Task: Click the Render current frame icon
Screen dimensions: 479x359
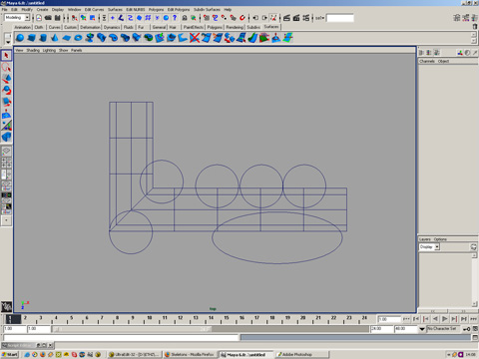Action: [287, 18]
